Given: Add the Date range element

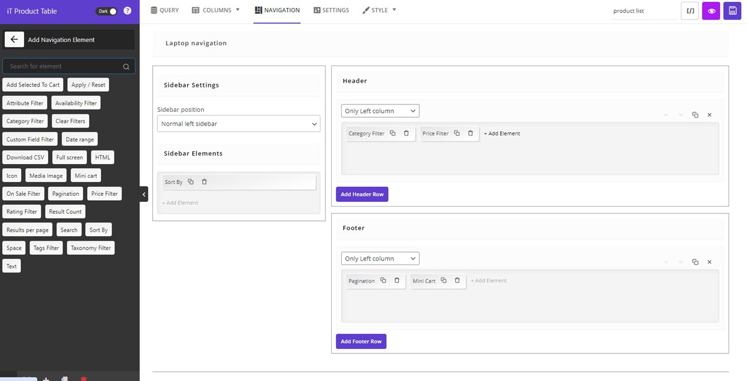Looking at the screenshot, I should [x=79, y=139].
